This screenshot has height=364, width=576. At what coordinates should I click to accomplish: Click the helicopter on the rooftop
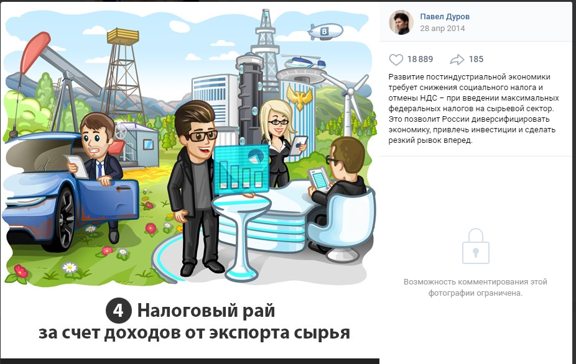(304, 61)
